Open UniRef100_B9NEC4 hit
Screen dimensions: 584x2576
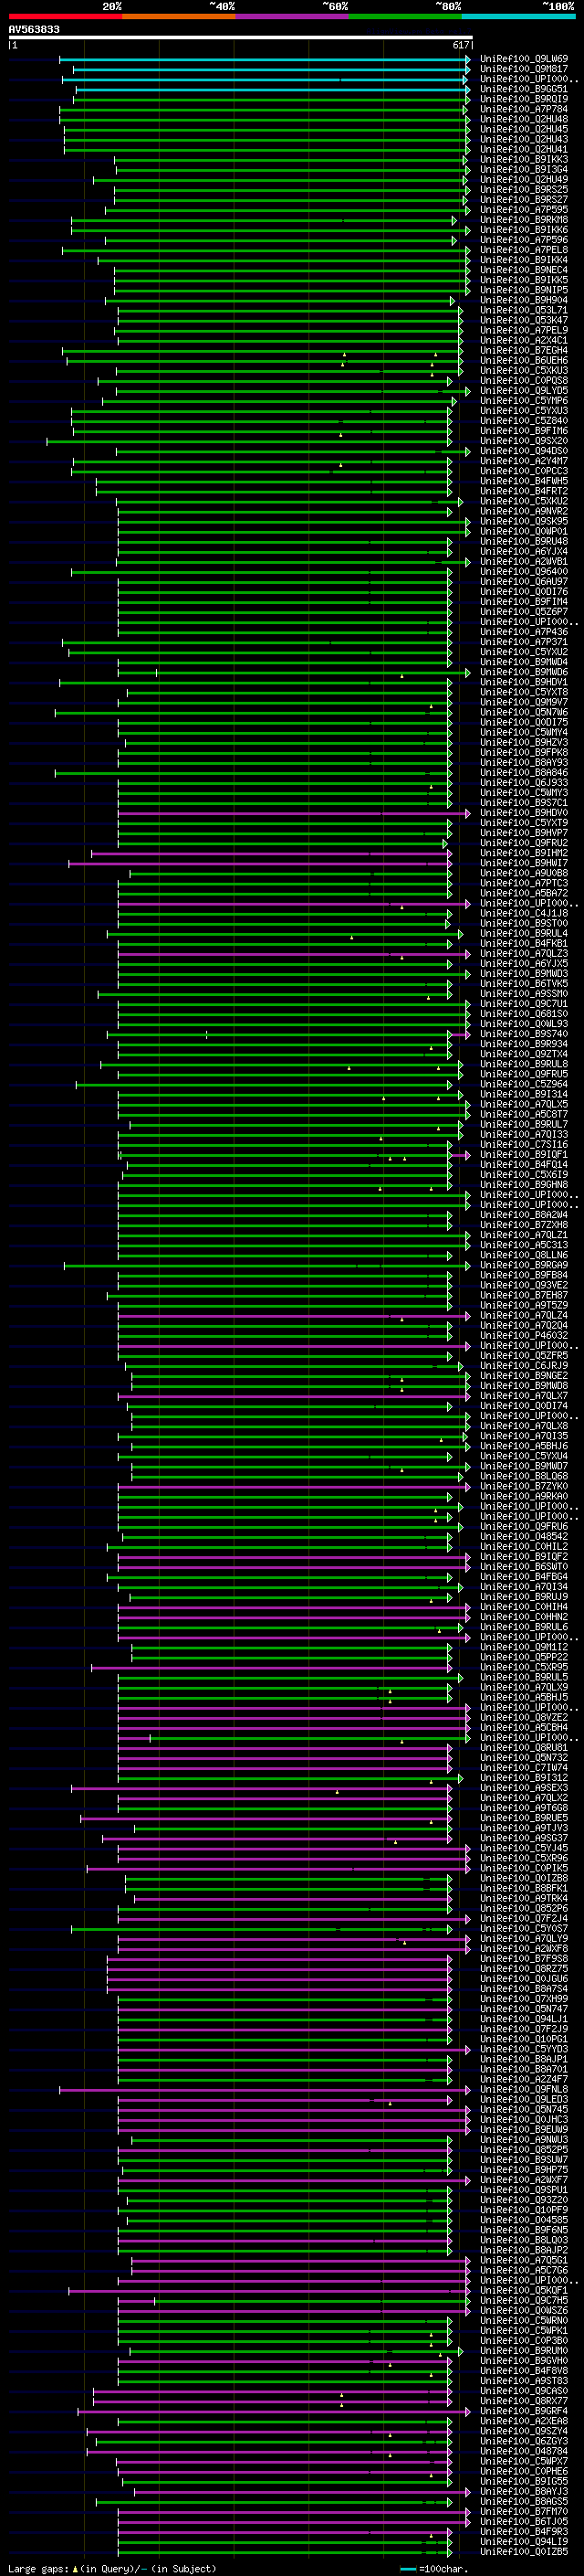pos(524,269)
